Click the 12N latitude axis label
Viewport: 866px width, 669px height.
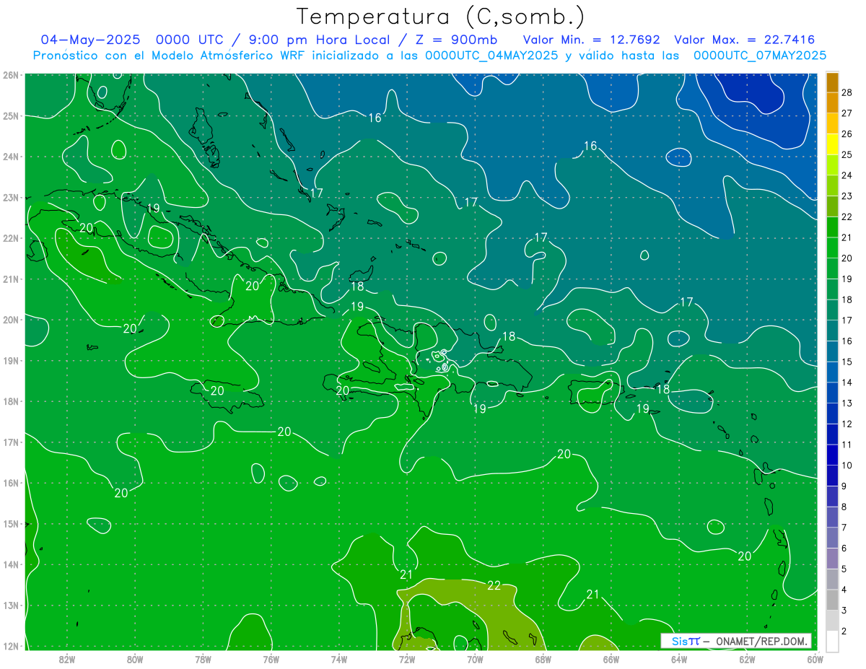tap(10, 646)
